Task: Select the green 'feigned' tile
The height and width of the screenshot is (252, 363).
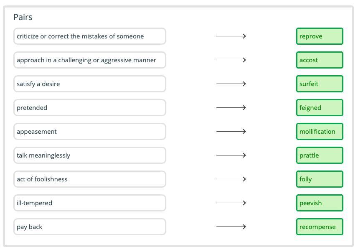Action: [x=320, y=108]
